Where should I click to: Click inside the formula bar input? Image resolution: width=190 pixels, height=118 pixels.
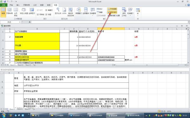click(x=110, y=22)
